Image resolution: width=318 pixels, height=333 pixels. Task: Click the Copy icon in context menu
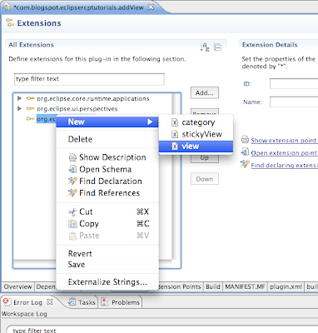72,224
